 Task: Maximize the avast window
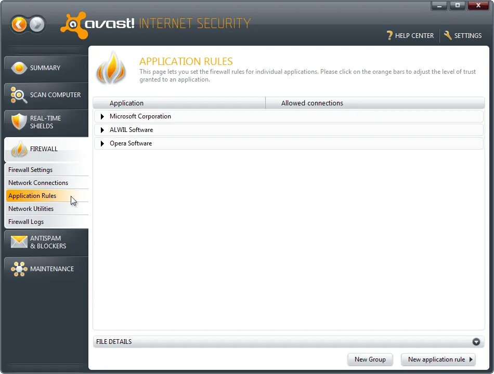point(458,5)
